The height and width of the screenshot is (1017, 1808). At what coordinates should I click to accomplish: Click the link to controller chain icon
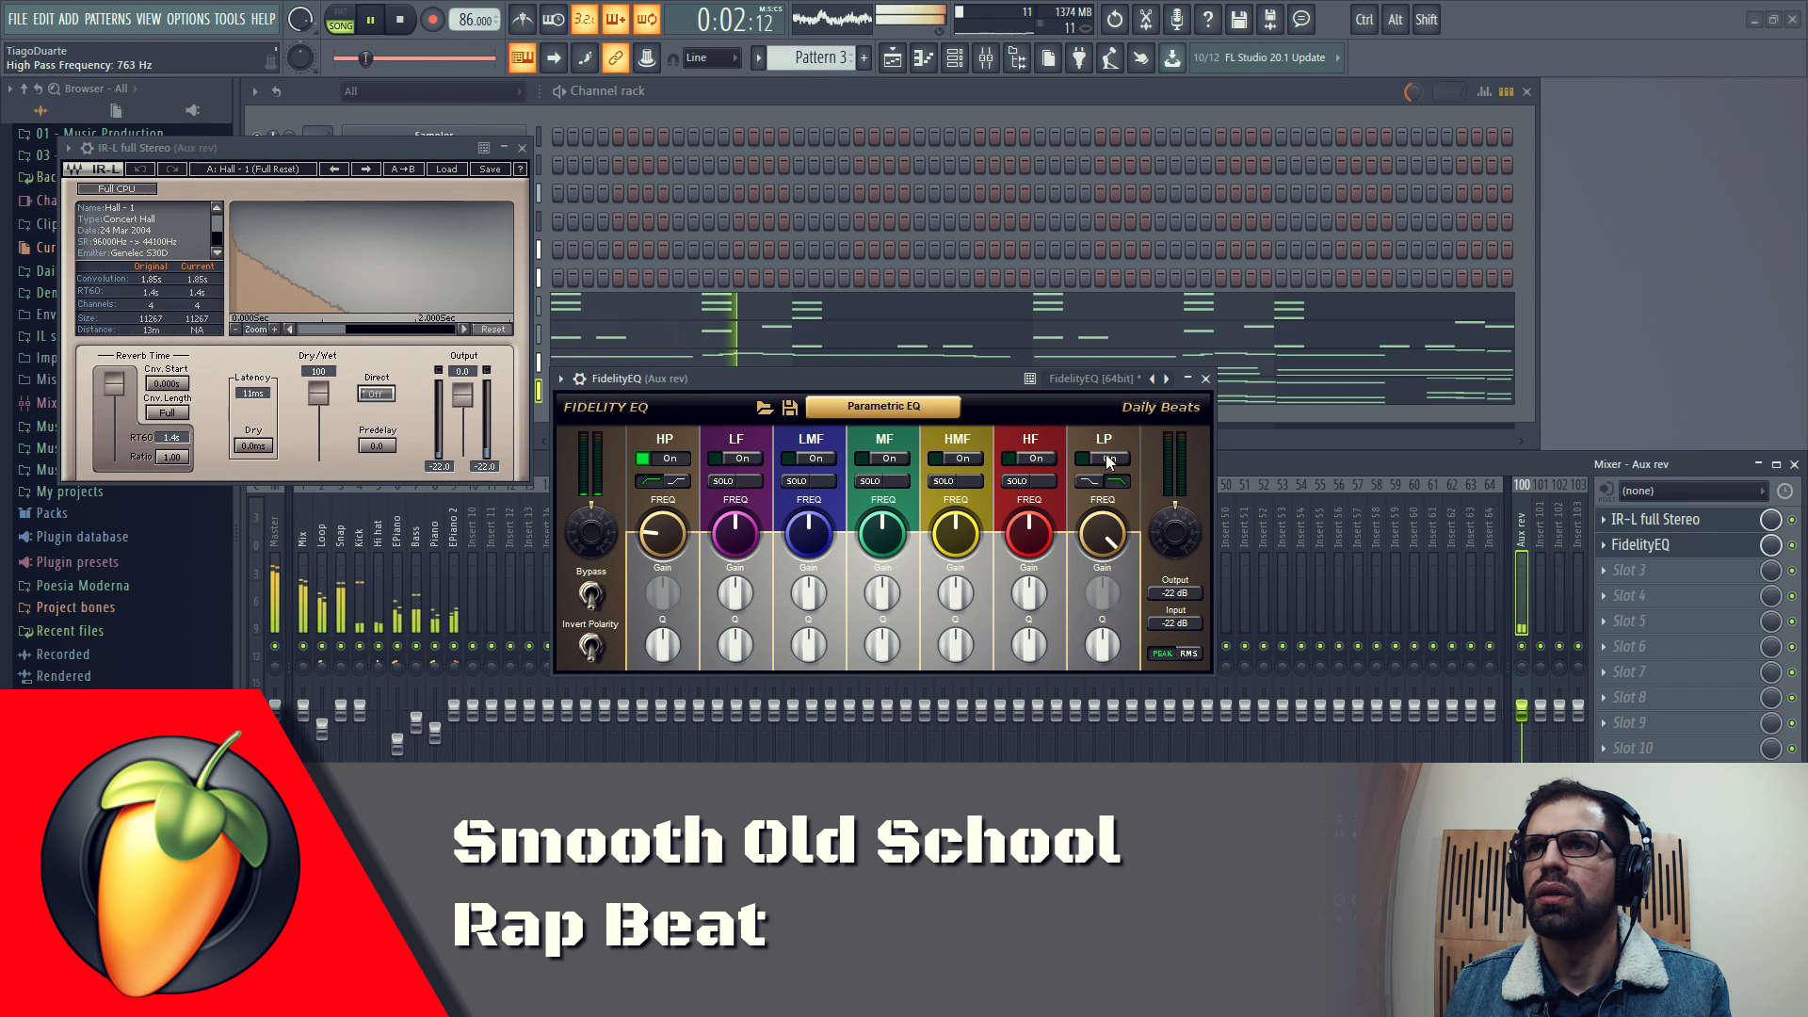tap(616, 58)
